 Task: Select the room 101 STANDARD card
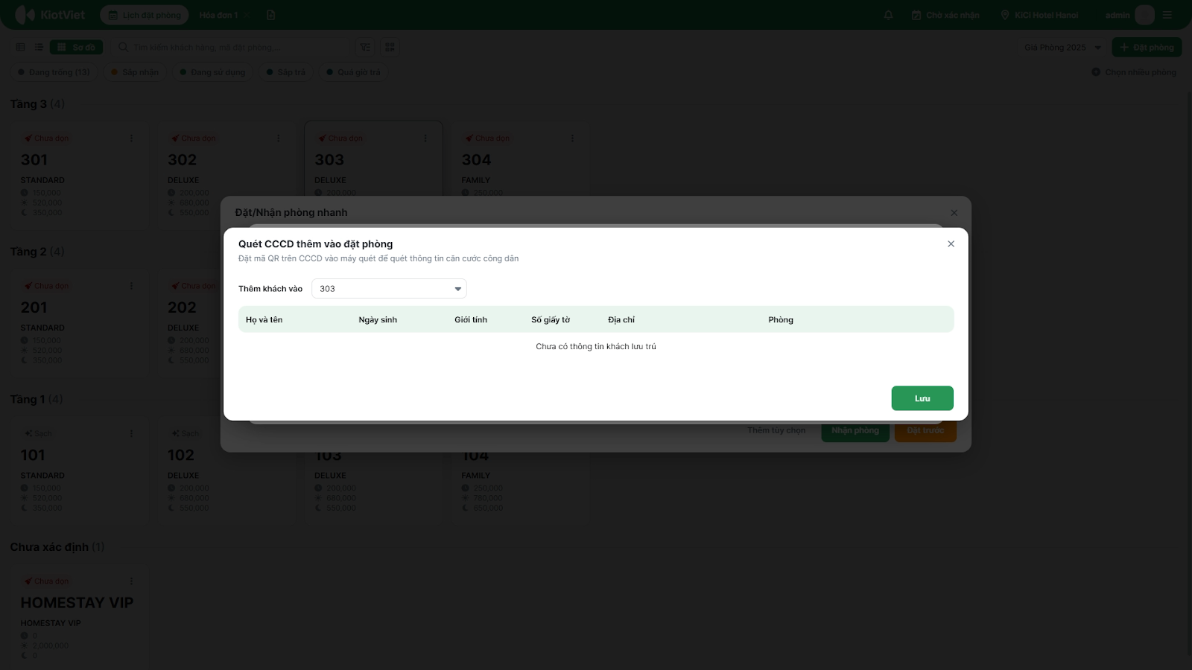click(x=79, y=470)
